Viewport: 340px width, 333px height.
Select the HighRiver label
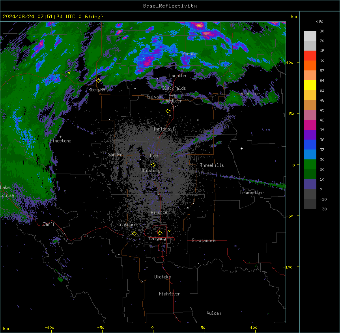pos(170,294)
